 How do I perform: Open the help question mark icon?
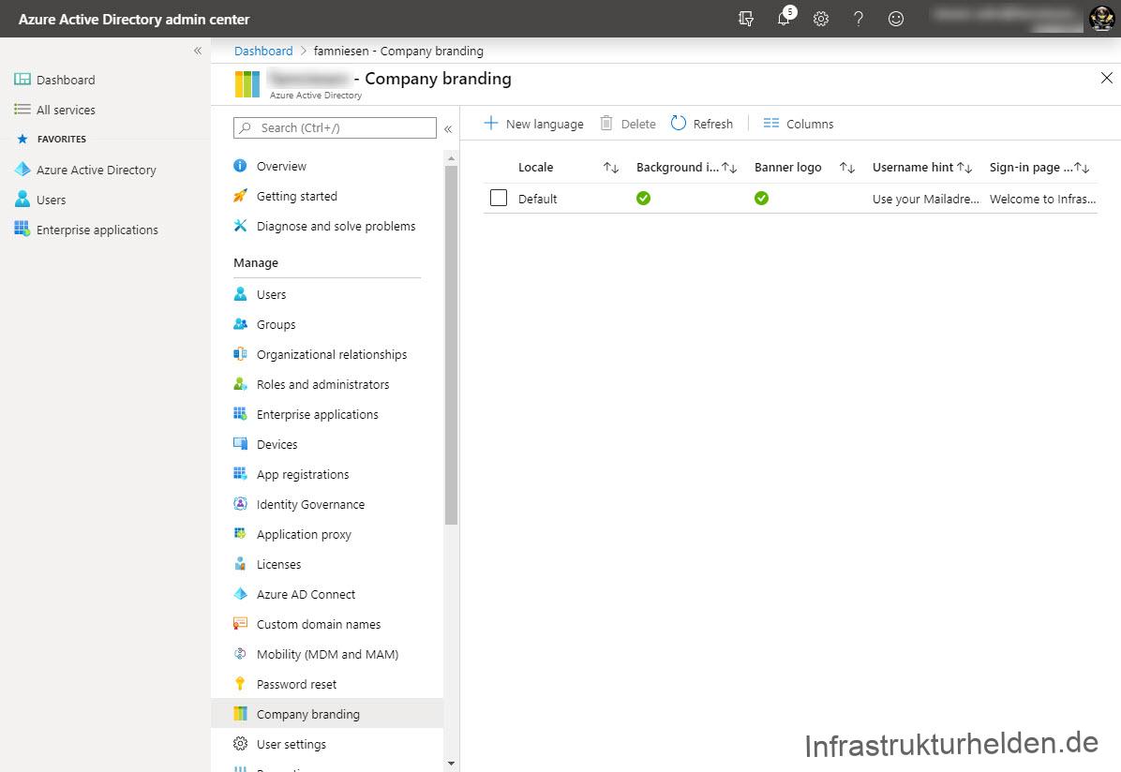tap(858, 19)
